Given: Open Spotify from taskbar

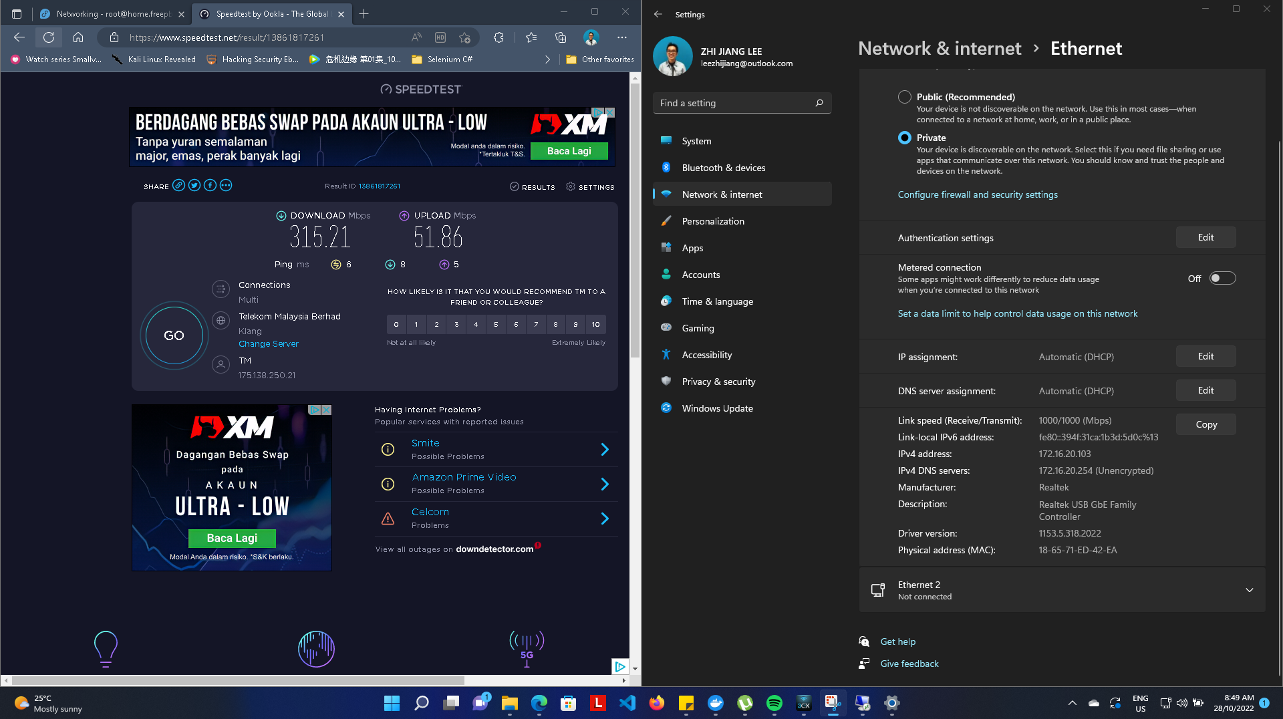Looking at the screenshot, I should point(774,703).
